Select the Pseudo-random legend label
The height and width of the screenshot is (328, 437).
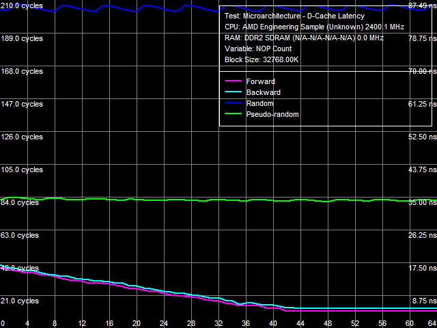click(x=272, y=115)
